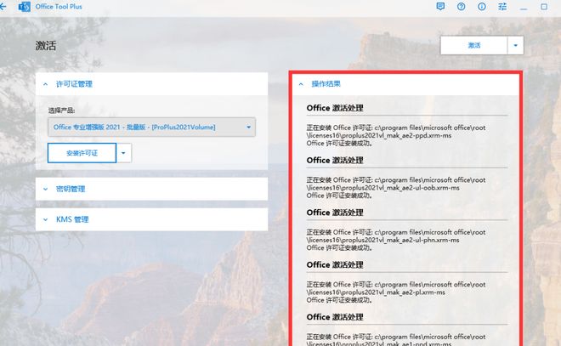Image resolution: width=561 pixels, height=346 pixels.
Task: Click the 激活 button at top right
Action: (x=473, y=45)
